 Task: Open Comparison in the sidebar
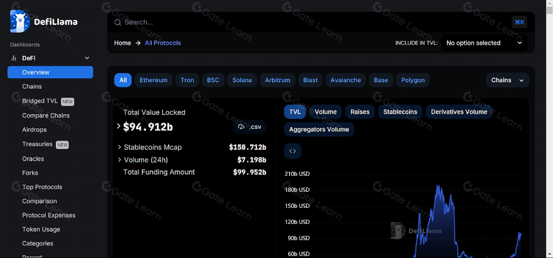point(39,201)
